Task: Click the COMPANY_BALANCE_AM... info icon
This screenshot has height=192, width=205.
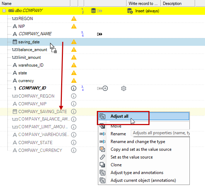Action: point(74,119)
